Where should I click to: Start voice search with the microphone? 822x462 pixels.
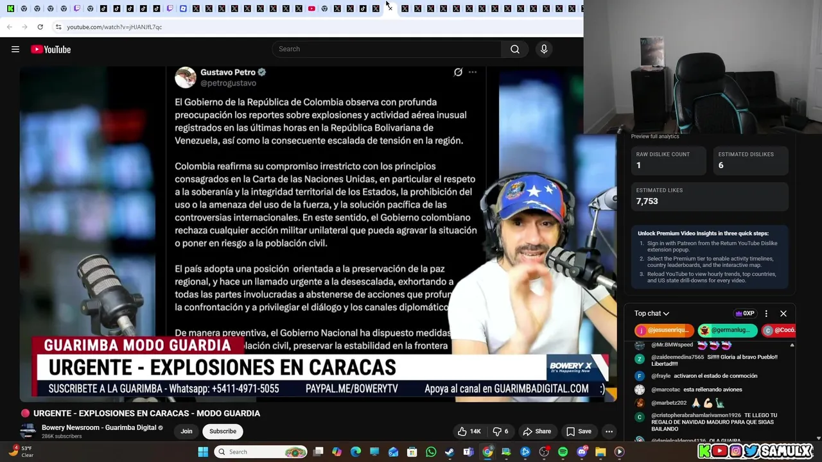(x=544, y=49)
